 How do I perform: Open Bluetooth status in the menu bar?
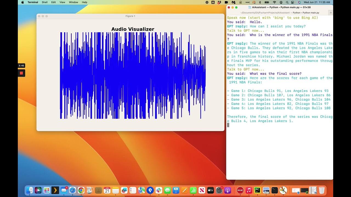(x=260, y=2)
